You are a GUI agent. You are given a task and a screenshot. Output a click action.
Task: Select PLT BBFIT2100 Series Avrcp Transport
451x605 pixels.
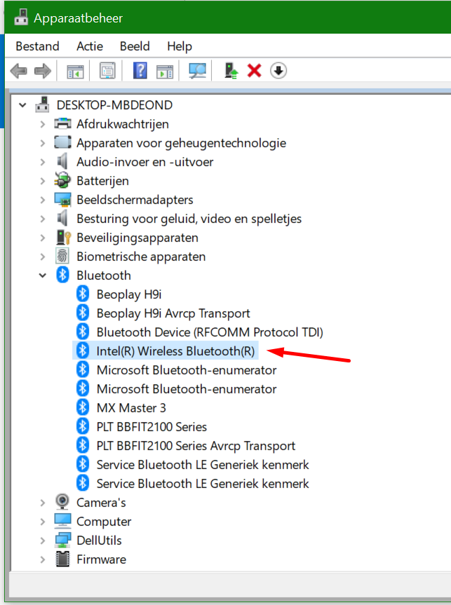pos(196,446)
